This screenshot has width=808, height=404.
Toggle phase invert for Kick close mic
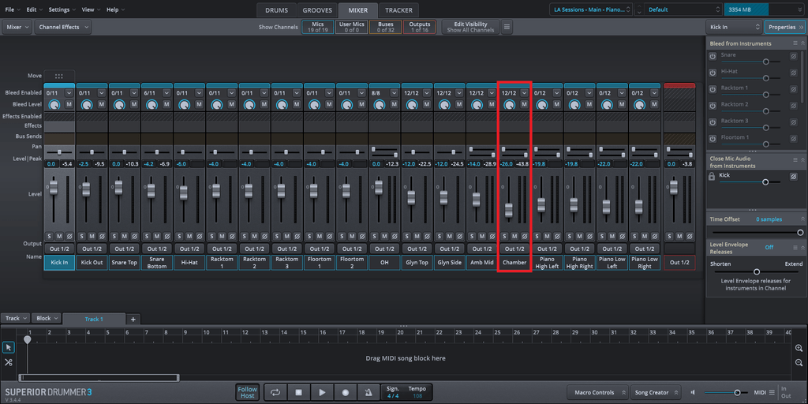794,177
